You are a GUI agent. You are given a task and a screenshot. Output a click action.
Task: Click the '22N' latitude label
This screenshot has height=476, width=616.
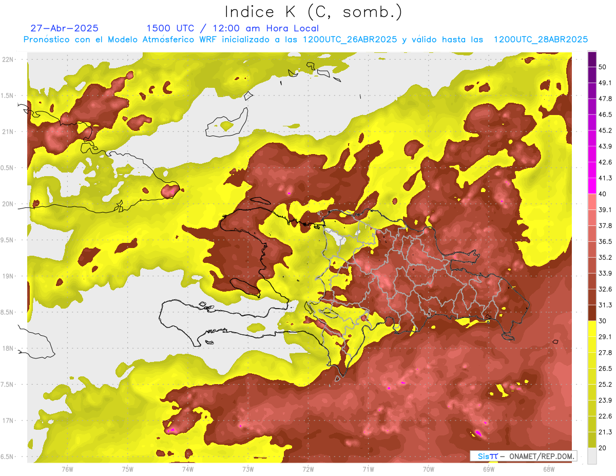[x=8, y=59]
